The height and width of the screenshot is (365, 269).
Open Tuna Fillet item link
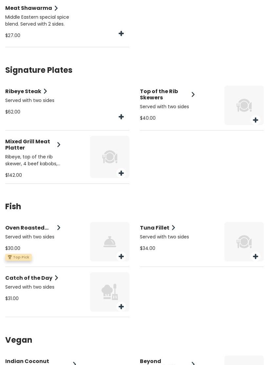click(155, 228)
